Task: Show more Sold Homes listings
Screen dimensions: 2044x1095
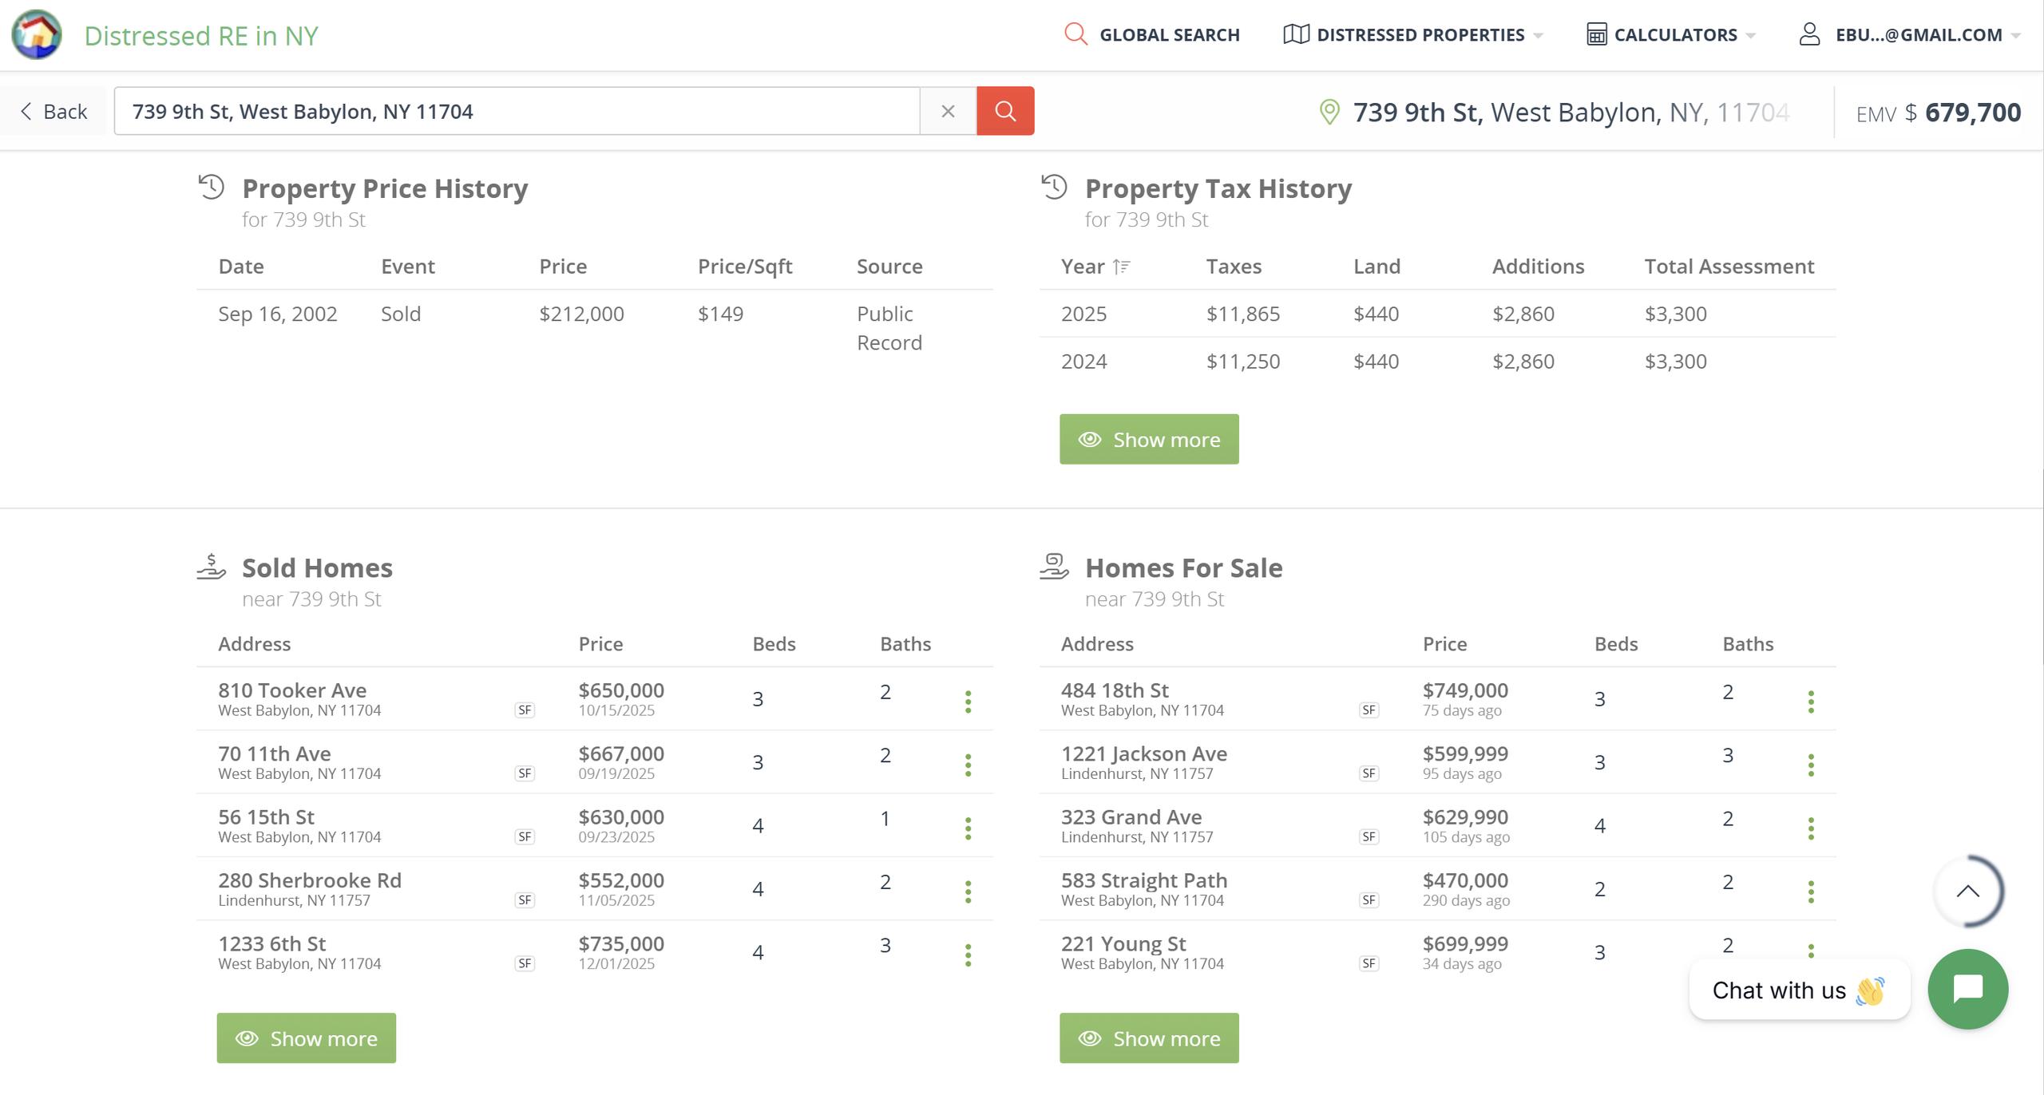Action: 306,1038
